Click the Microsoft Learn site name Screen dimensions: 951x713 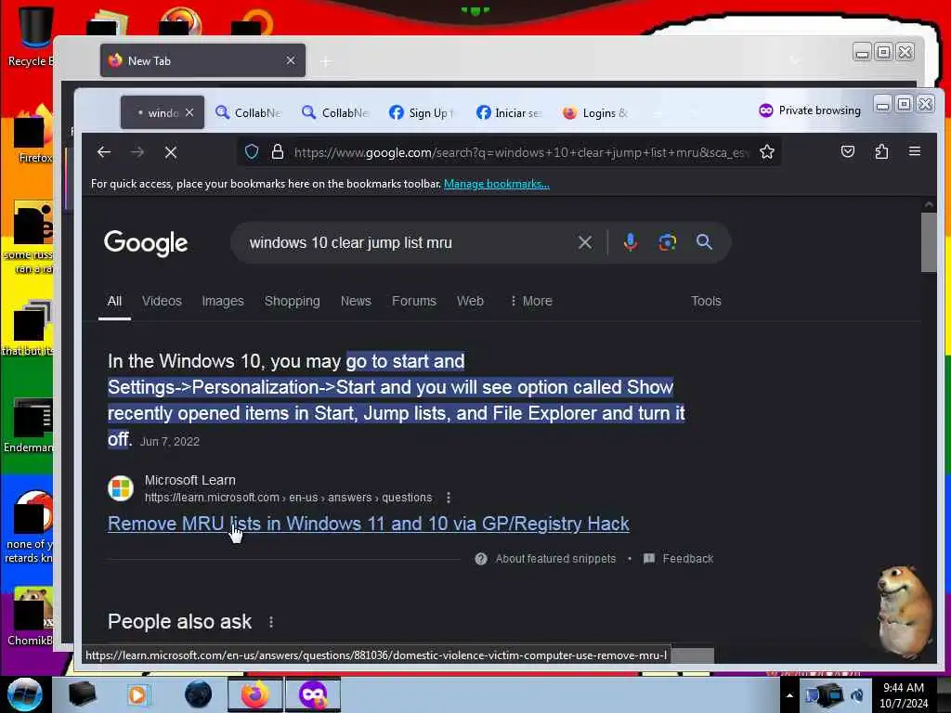(189, 480)
